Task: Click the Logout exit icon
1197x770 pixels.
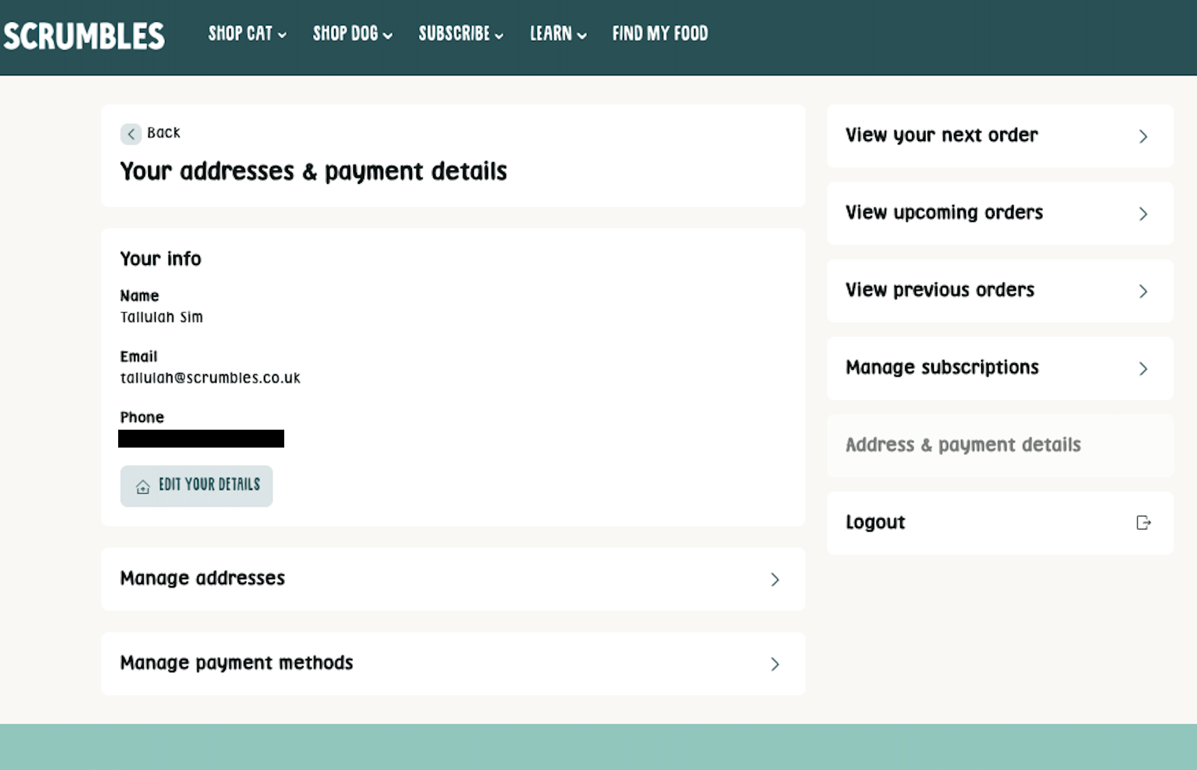Action: [x=1143, y=523]
